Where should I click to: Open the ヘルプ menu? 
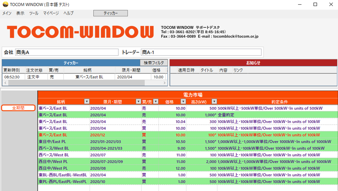click(x=68, y=13)
